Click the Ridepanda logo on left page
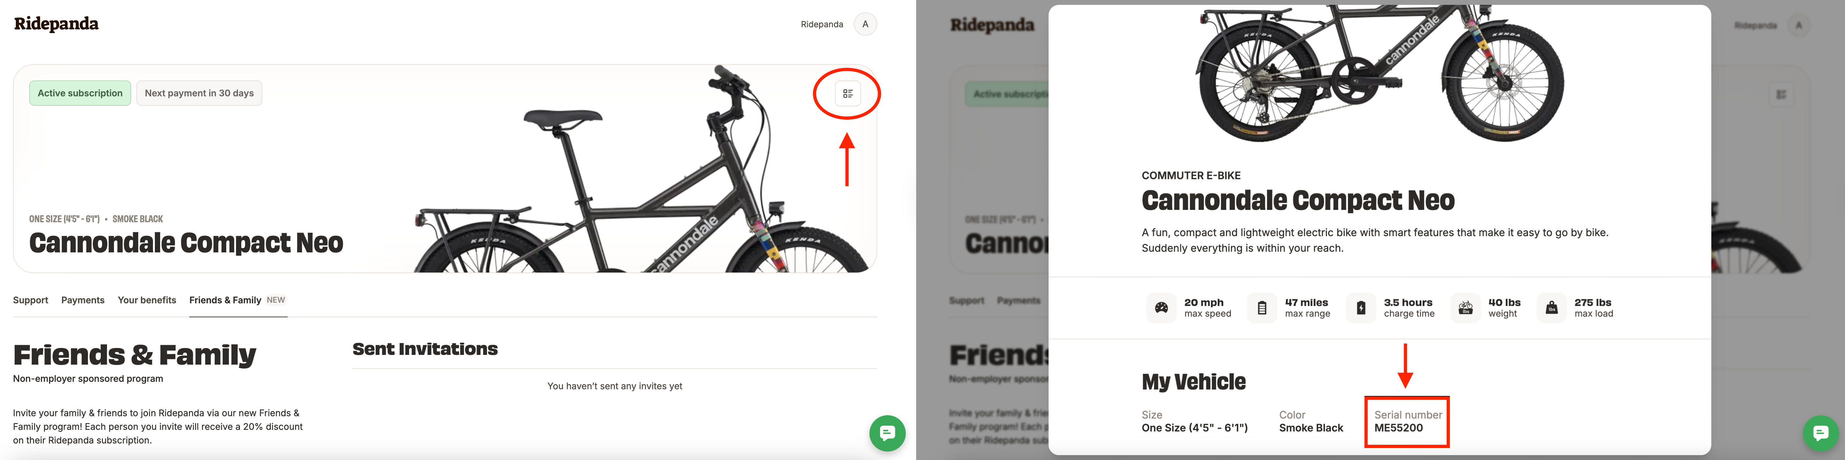 [56, 24]
